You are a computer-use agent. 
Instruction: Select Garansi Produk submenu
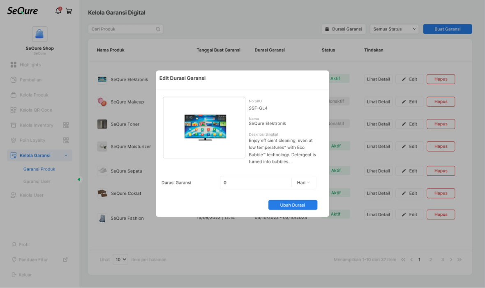39,169
